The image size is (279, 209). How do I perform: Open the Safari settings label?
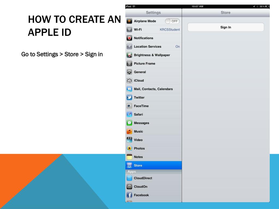click(138, 115)
